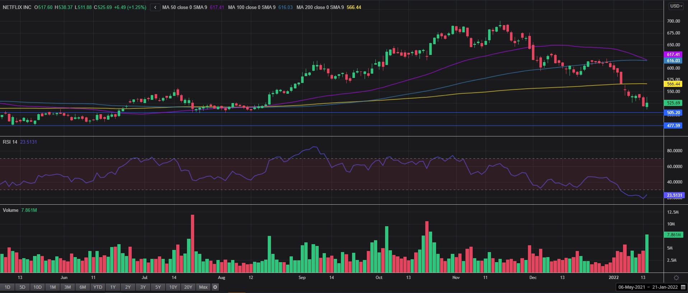Click the MA 50 indicator label
Screen dimensions: 688x293
184,7
